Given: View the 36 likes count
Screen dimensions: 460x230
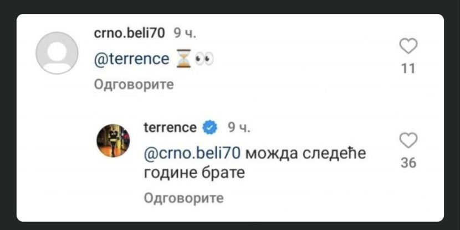Looking at the screenshot, I should [x=408, y=163].
